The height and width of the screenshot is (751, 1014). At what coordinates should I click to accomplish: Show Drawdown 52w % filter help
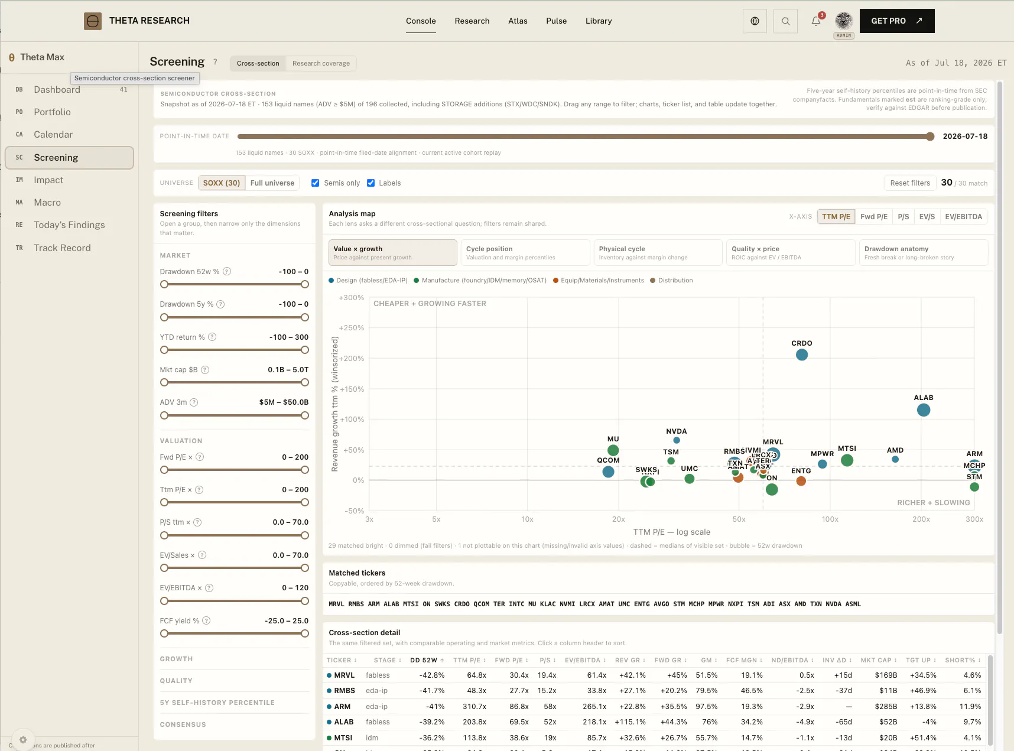point(227,272)
